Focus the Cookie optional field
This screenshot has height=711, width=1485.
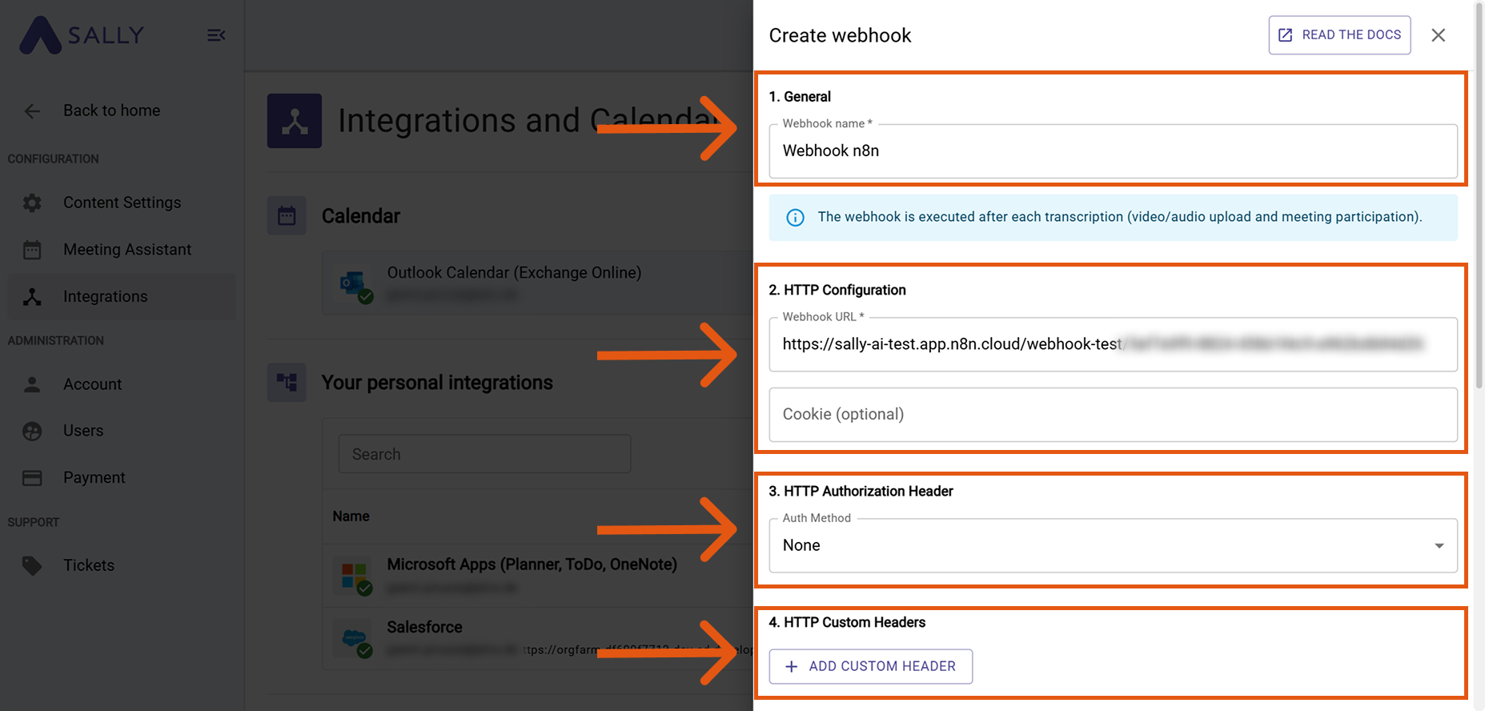point(1113,415)
